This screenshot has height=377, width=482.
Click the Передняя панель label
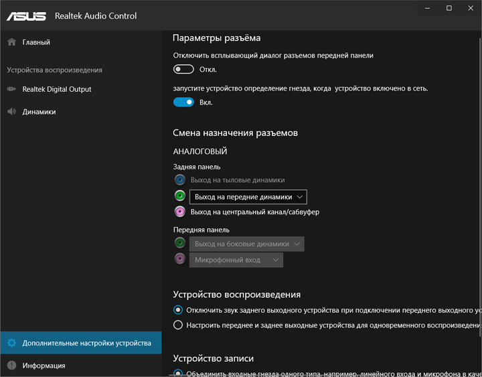tap(202, 230)
